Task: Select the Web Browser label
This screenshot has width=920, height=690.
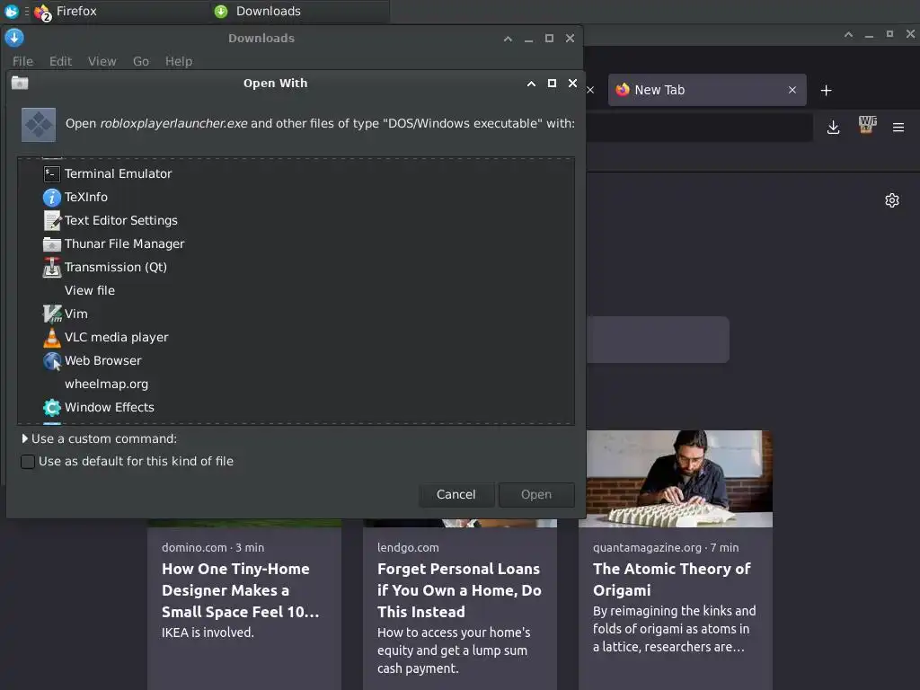Action: tap(102, 361)
